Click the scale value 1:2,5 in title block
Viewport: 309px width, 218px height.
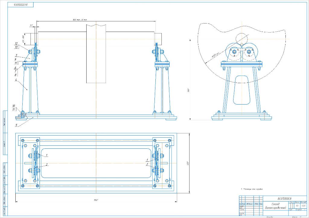[x=304, y=206]
